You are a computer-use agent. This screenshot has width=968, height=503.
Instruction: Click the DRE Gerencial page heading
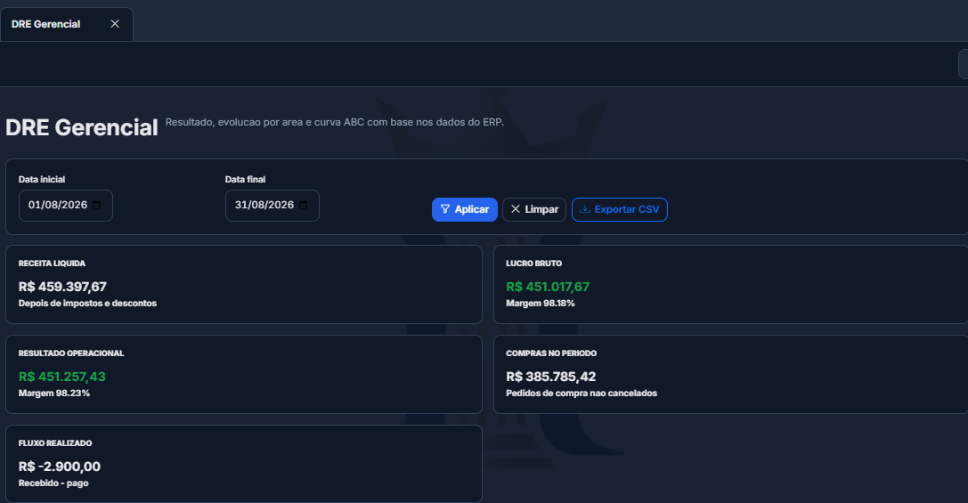pos(82,128)
